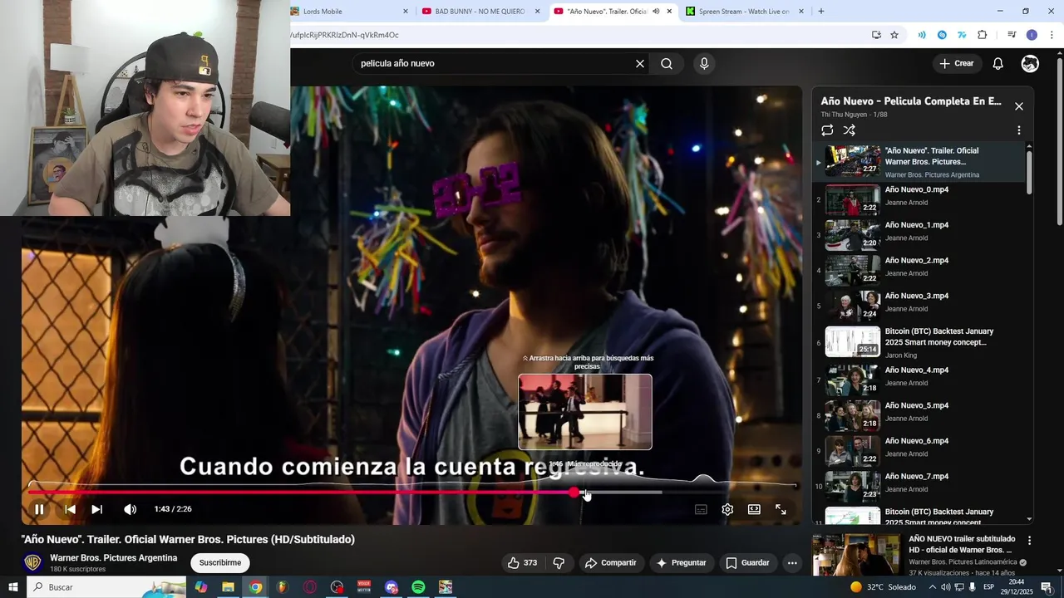
Task: Toggle playlist loop
Action: tap(827, 130)
